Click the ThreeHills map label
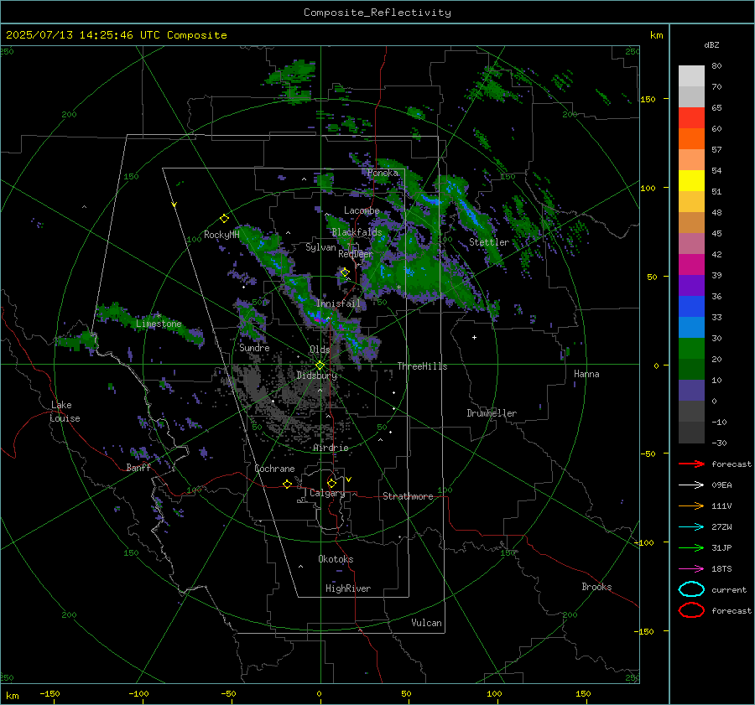This screenshot has width=755, height=705. (x=422, y=366)
